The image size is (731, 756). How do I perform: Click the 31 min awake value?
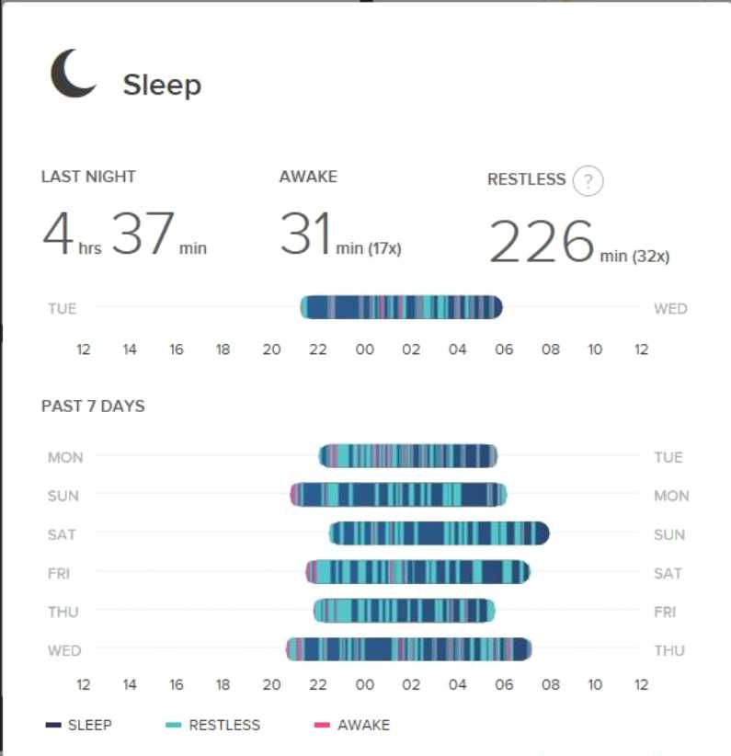coord(339,236)
